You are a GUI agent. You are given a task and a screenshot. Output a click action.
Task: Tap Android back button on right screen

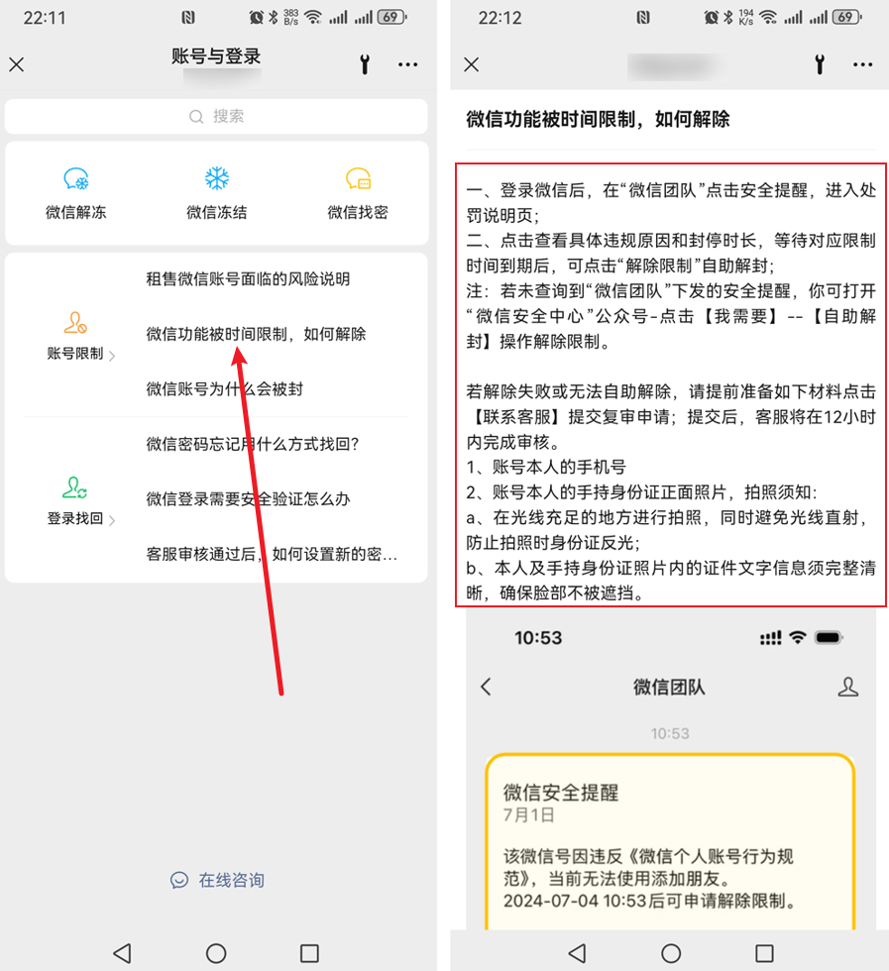[x=578, y=953]
